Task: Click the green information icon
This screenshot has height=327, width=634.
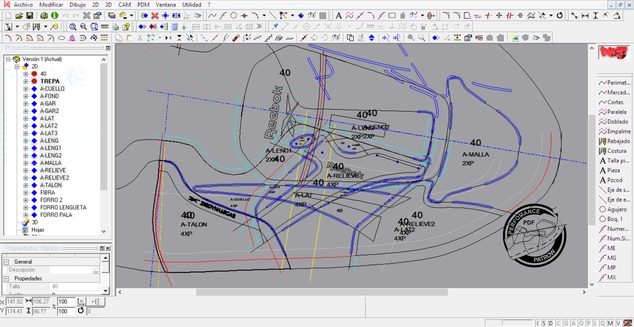Action: click(x=55, y=16)
